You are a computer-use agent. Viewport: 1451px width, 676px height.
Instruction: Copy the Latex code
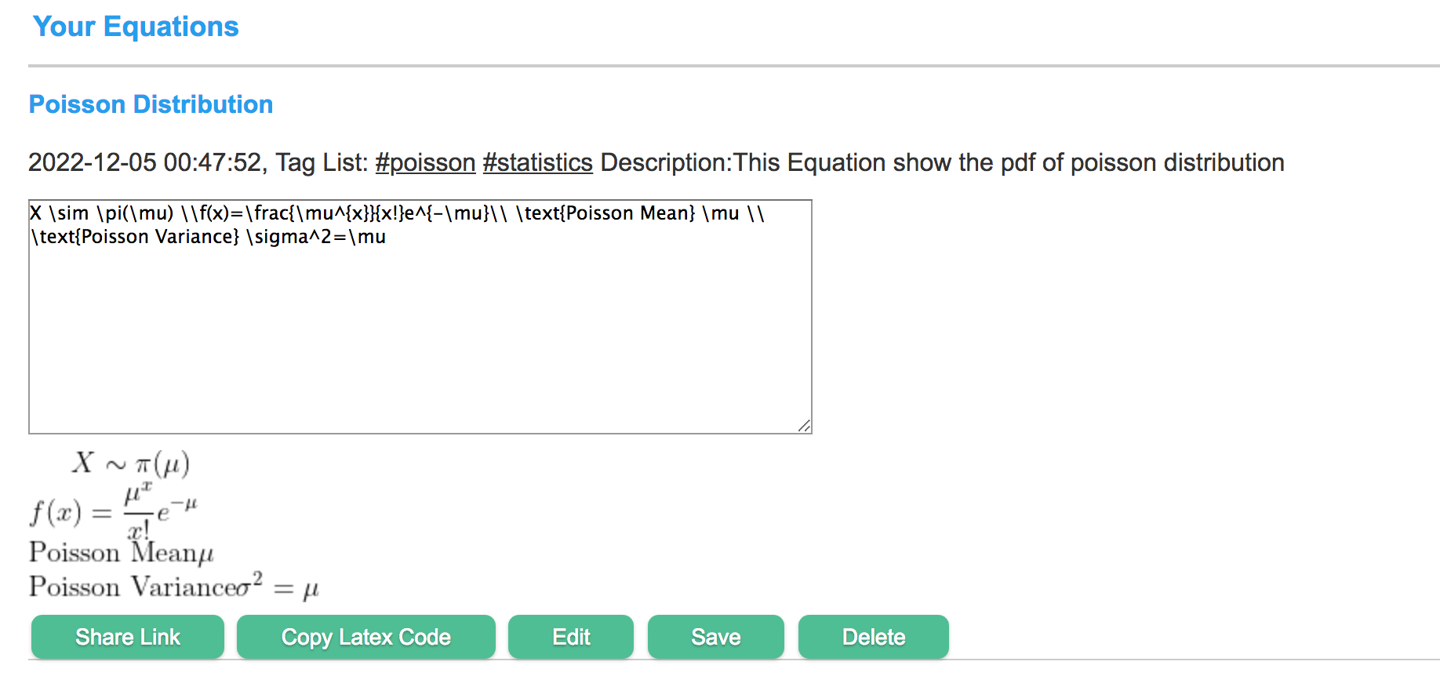366,637
